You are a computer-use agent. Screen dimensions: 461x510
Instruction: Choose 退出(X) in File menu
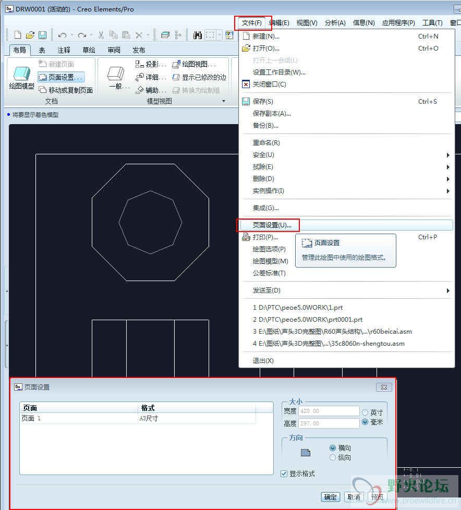tap(263, 361)
